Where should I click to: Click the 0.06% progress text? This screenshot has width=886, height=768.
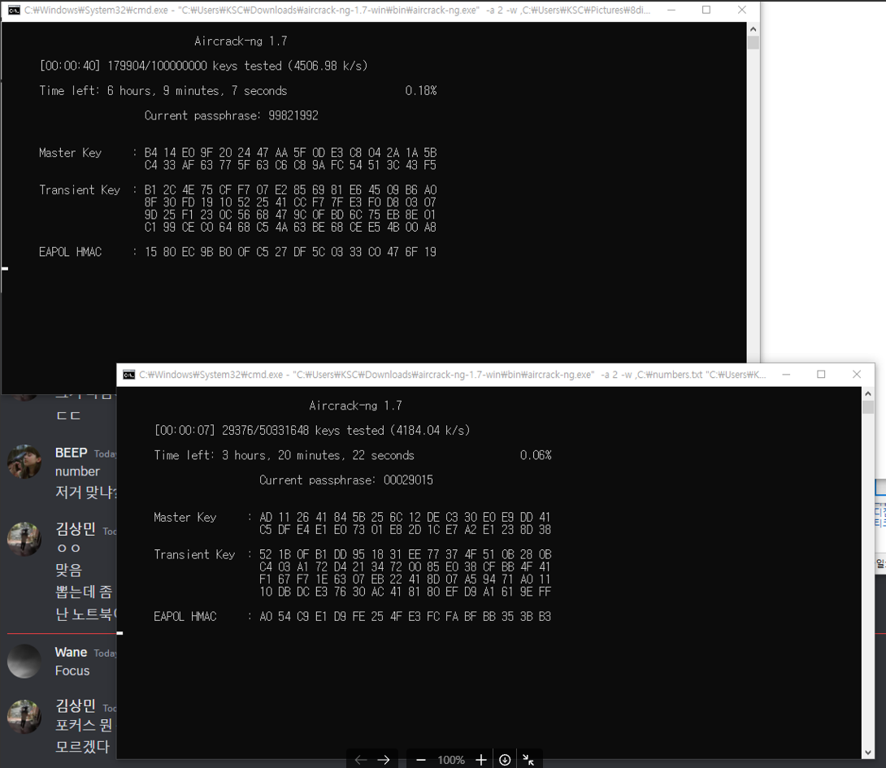pyautogui.click(x=536, y=455)
